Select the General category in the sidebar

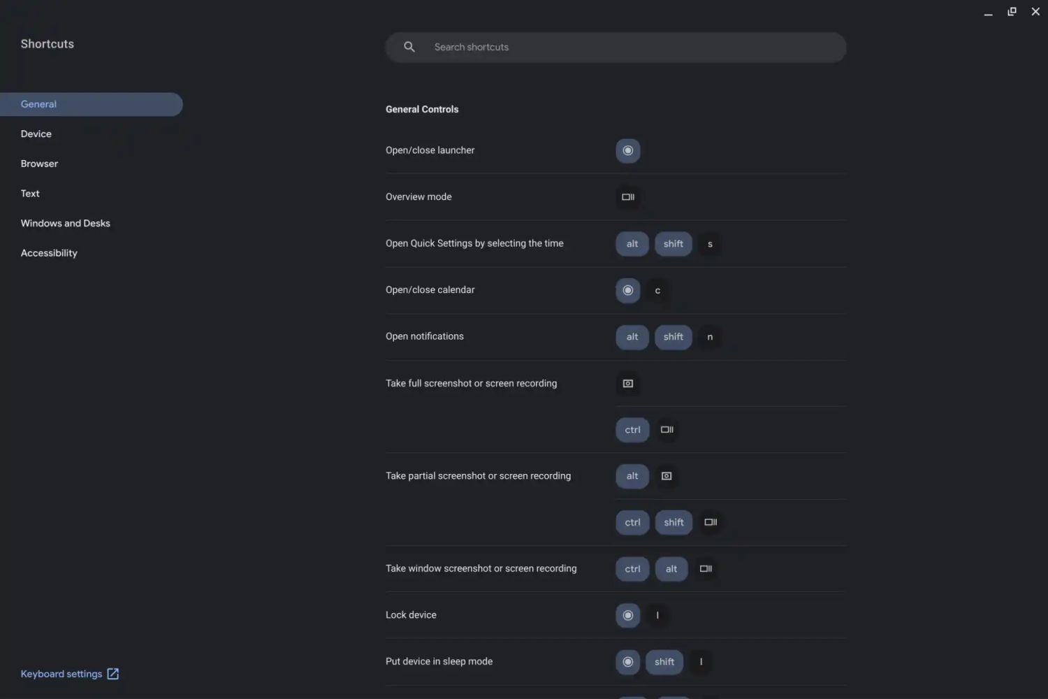(x=39, y=104)
